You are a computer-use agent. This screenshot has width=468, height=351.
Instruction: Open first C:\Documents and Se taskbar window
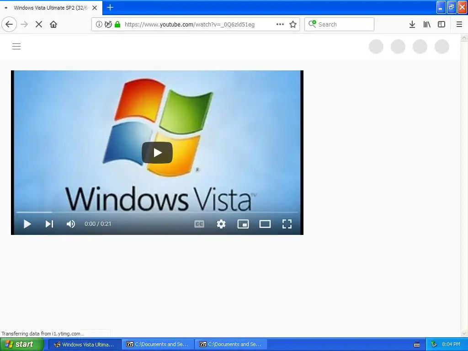[158, 345]
